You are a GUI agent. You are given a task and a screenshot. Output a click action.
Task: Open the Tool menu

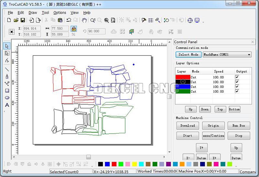click(45, 13)
